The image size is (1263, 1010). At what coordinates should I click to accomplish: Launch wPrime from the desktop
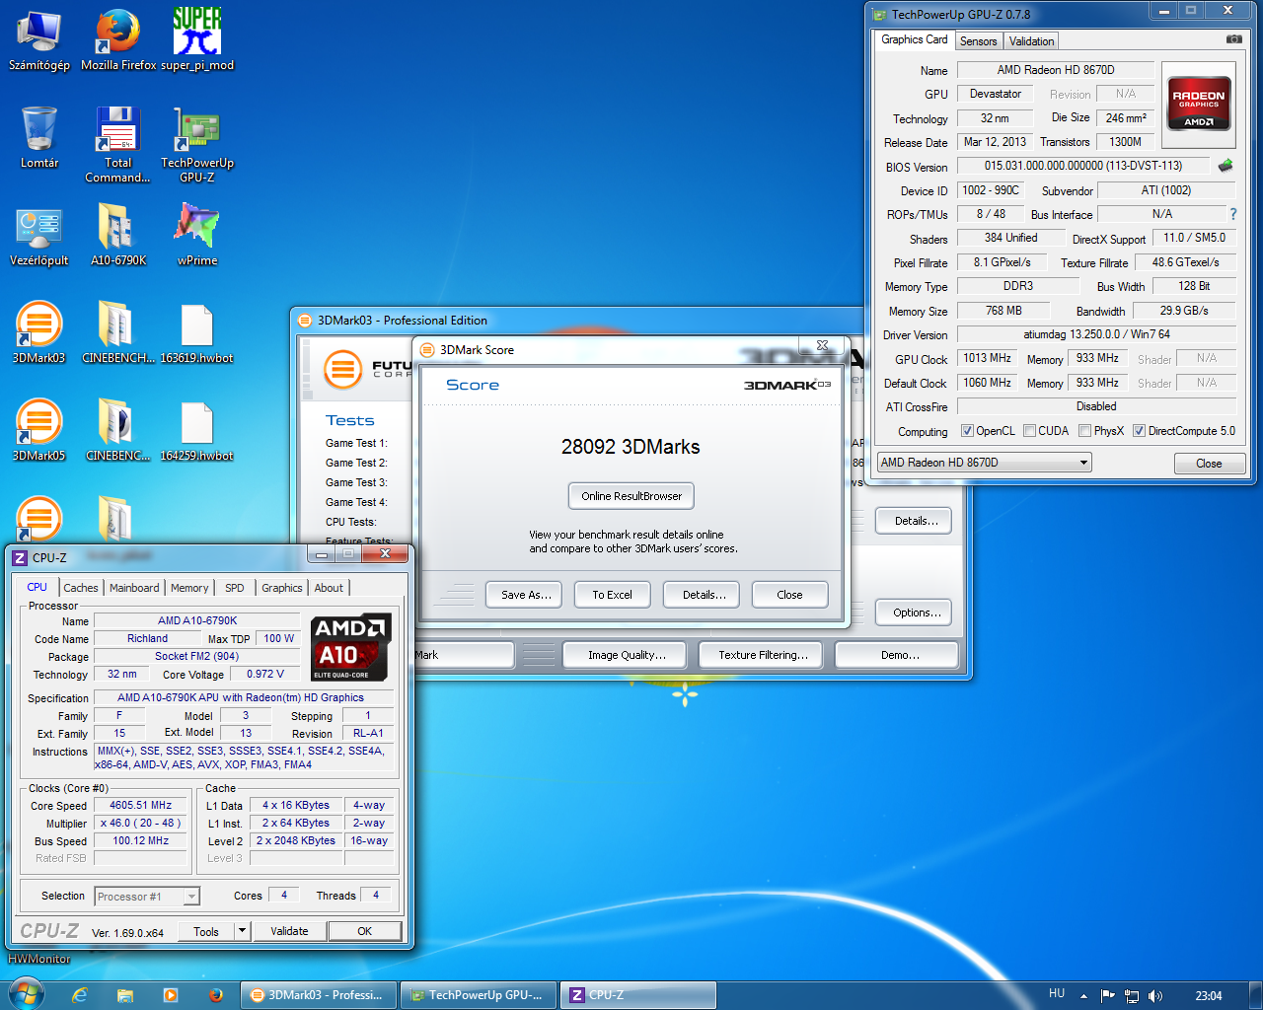197,236
